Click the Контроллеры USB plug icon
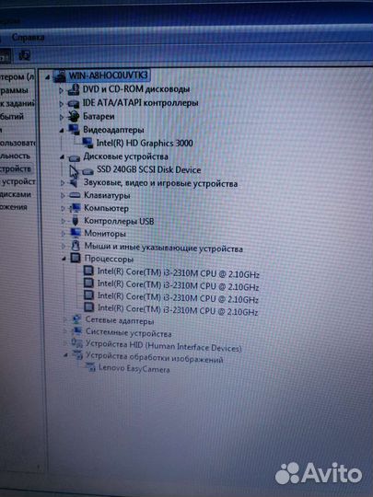The image size is (373, 497). (x=76, y=221)
